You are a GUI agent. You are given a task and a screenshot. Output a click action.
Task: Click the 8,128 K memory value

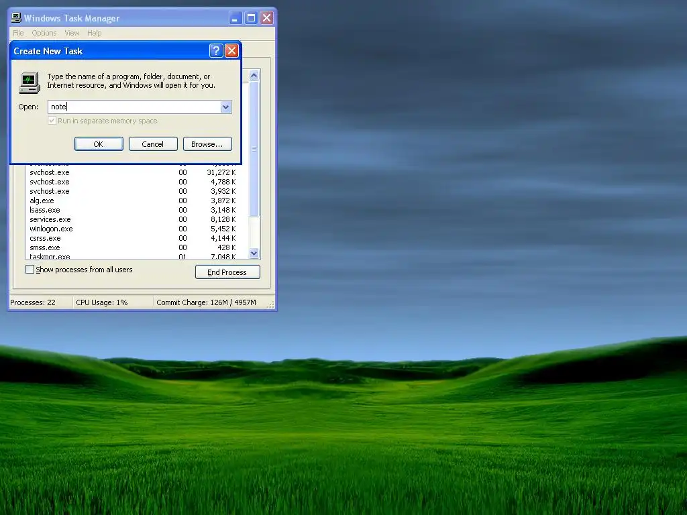tap(223, 219)
